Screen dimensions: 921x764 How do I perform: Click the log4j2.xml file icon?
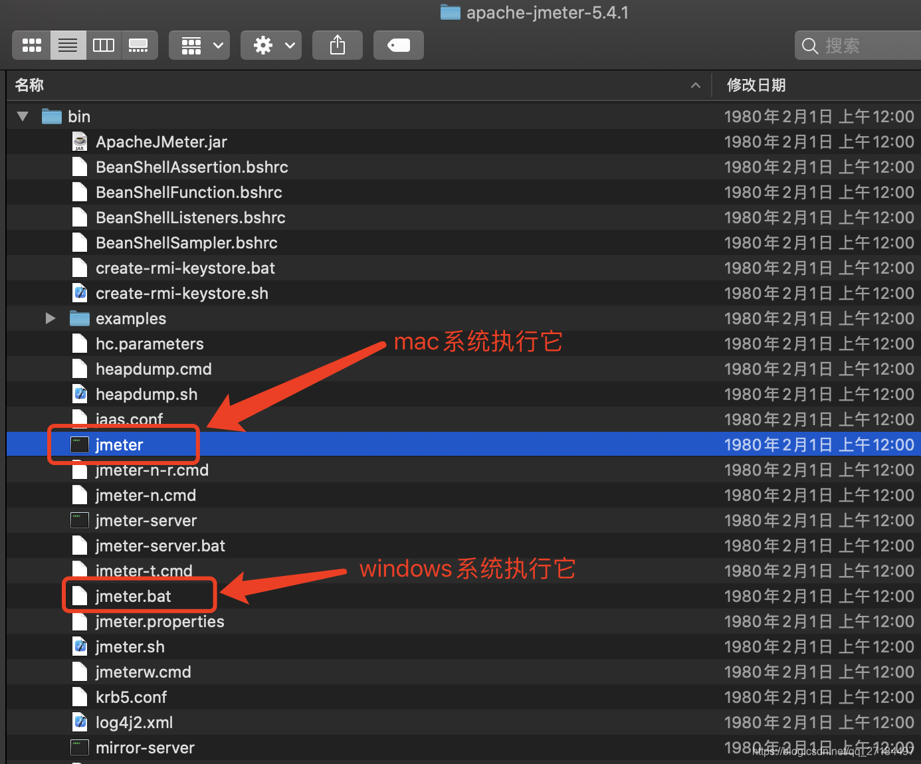(80, 722)
